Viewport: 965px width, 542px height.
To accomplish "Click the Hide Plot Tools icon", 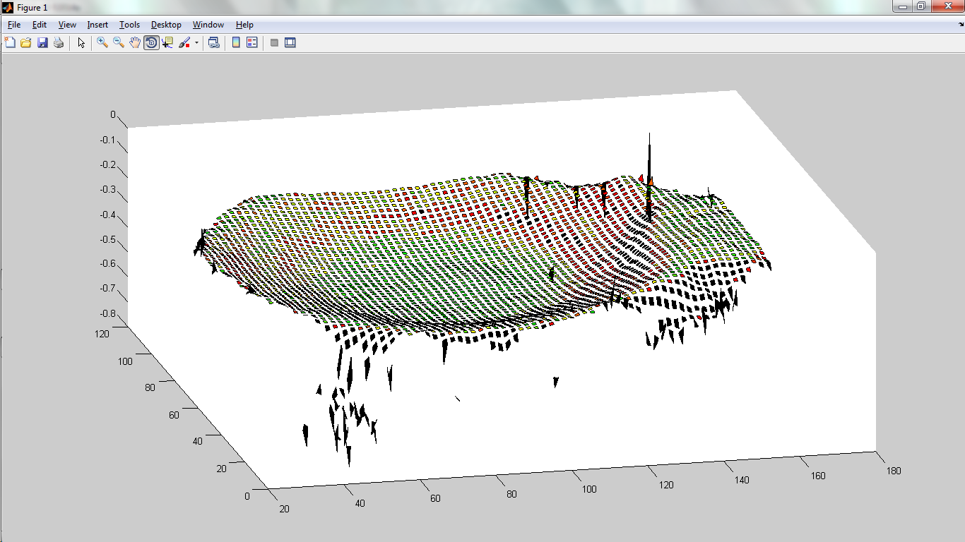I will [x=274, y=43].
